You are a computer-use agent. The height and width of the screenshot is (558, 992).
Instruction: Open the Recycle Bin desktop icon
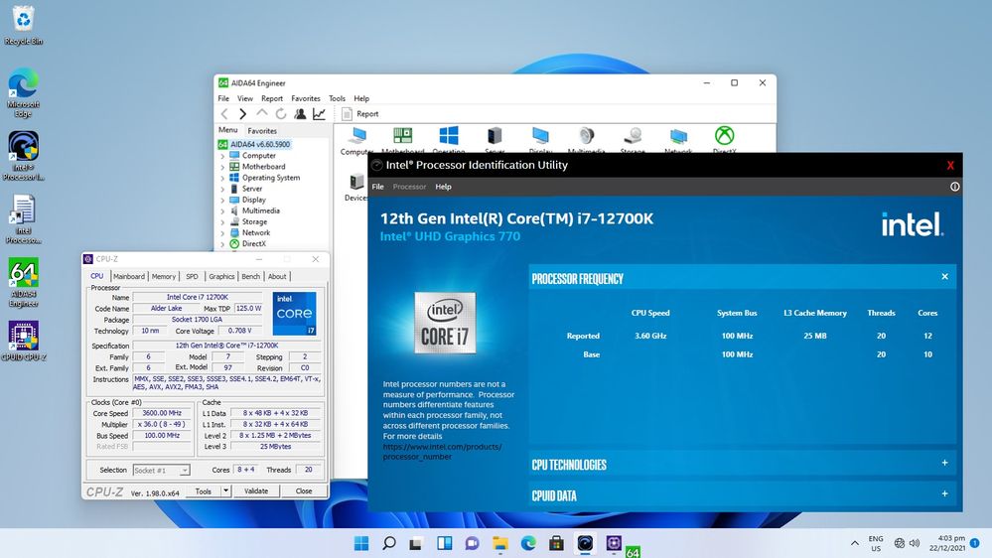(x=24, y=25)
